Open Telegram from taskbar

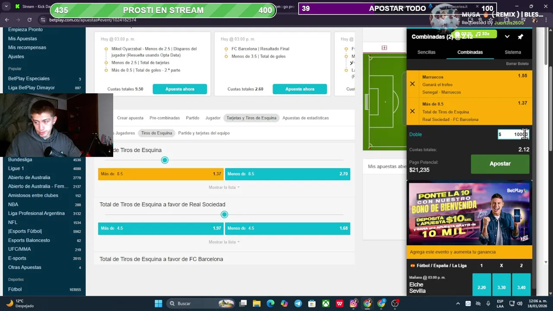pos(298,303)
